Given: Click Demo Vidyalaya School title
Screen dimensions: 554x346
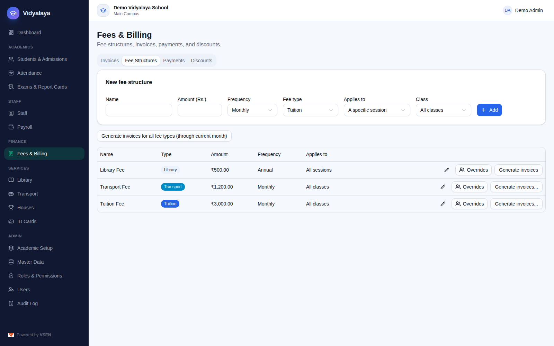Looking at the screenshot, I should [x=141, y=8].
